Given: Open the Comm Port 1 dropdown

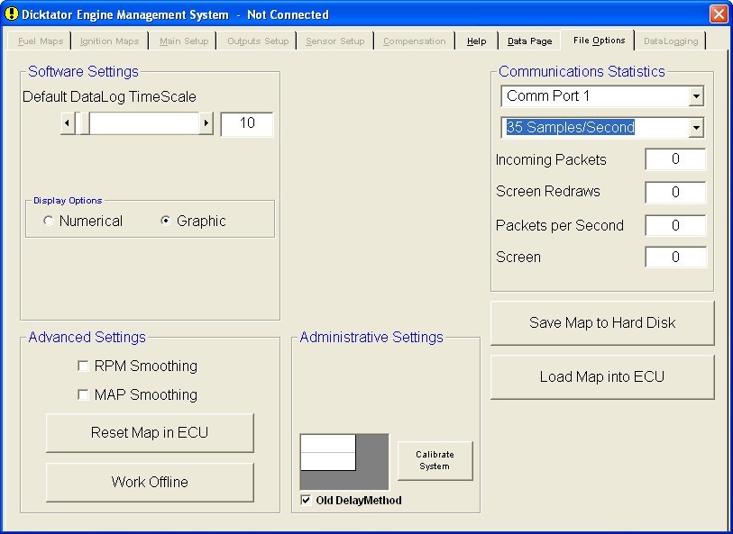Looking at the screenshot, I should pos(695,96).
